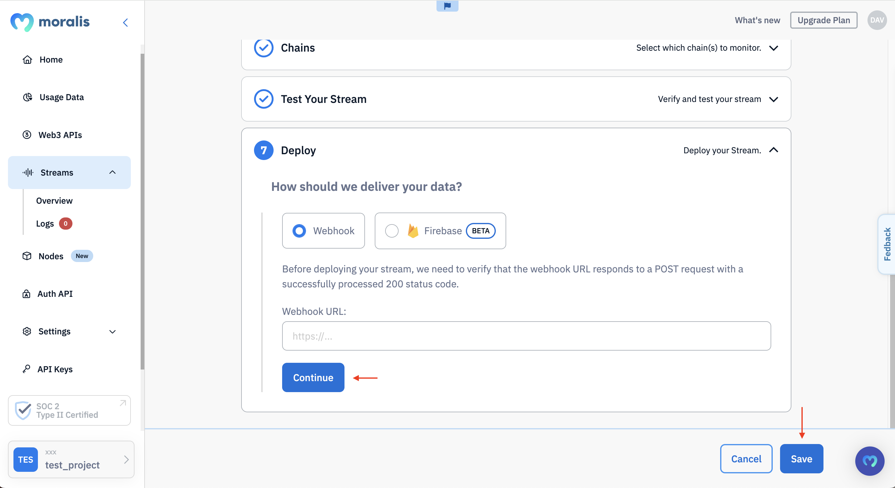Click the blue flag icon at top
Viewport: 895px width, 488px height.
click(x=447, y=5)
